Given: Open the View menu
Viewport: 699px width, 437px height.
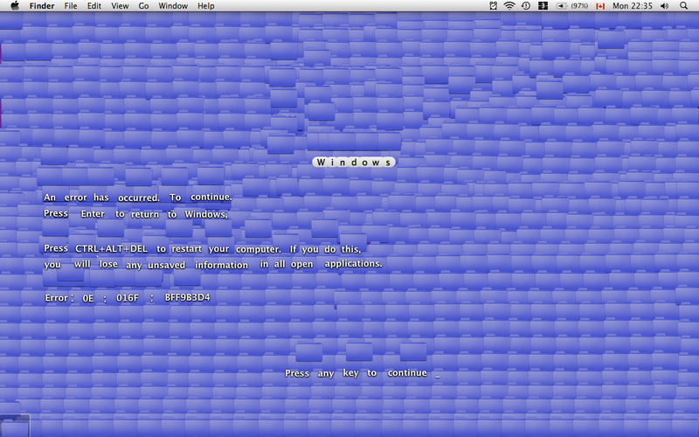Looking at the screenshot, I should point(120,6).
